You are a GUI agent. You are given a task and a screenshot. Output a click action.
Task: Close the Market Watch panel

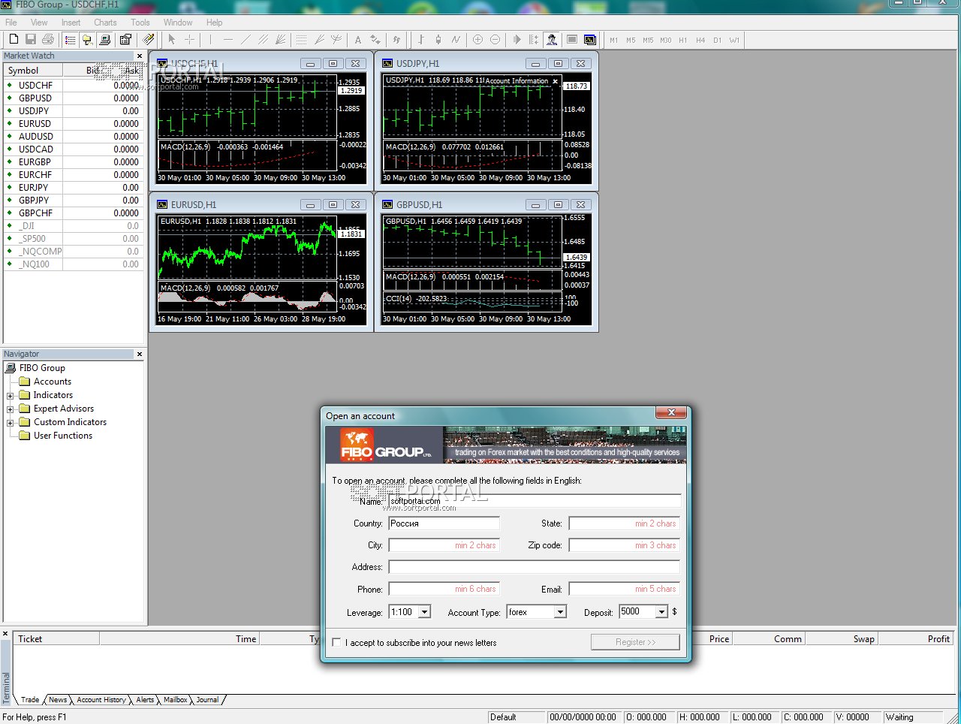pos(140,56)
